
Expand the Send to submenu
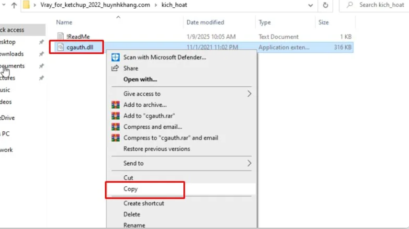[x=249, y=163]
